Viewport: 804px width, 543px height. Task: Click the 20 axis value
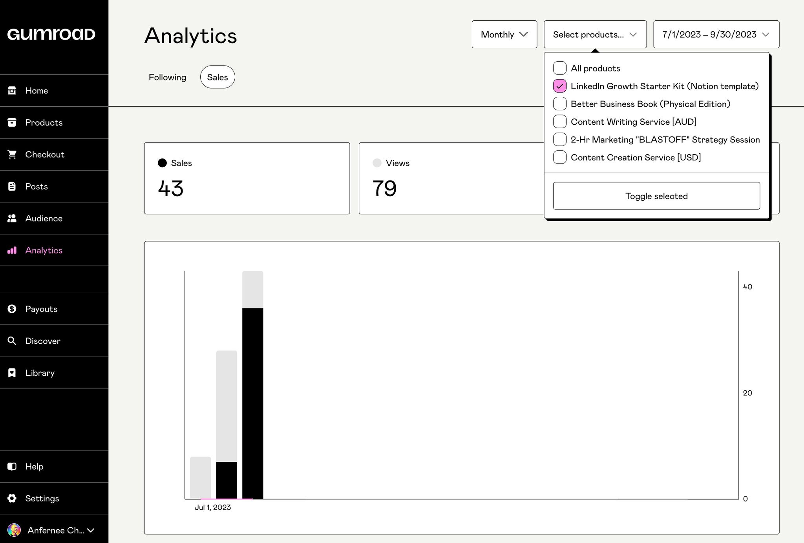click(x=747, y=393)
